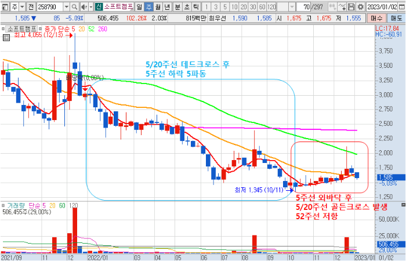Select second 초 chart type
The image size is (406, 261).
point(187,6)
